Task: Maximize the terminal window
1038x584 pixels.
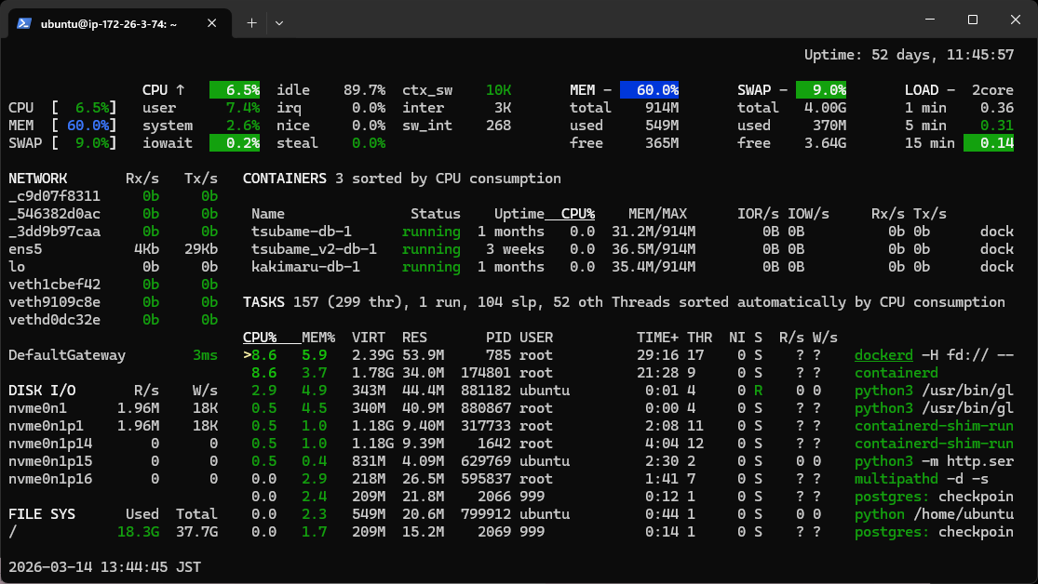Action: click(972, 20)
